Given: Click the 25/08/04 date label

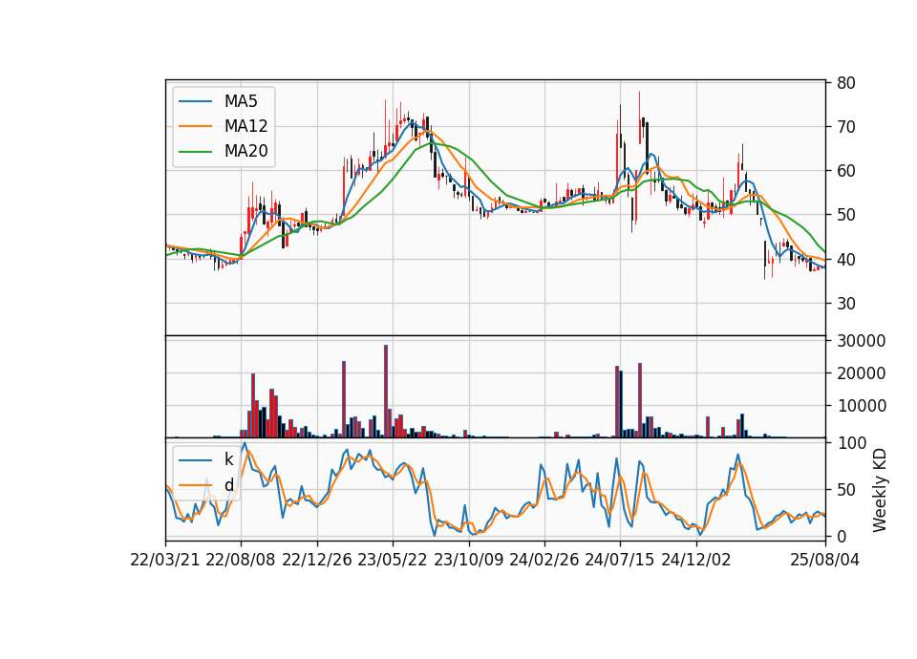Looking at the screenshot, I should click(824, 560).
